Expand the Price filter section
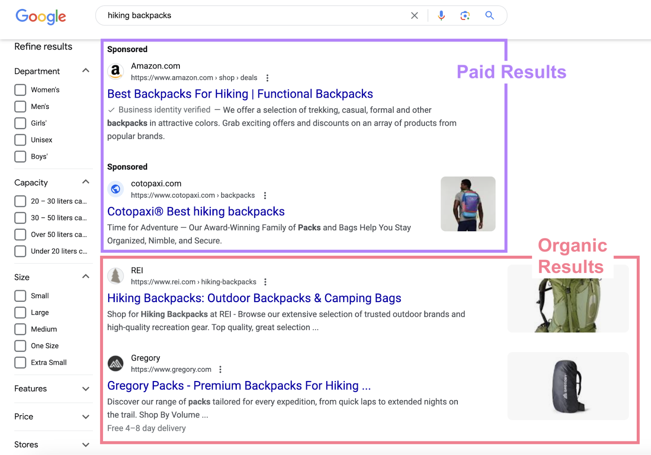Screen dimensions: 651x455 click(x=85, y=417)
